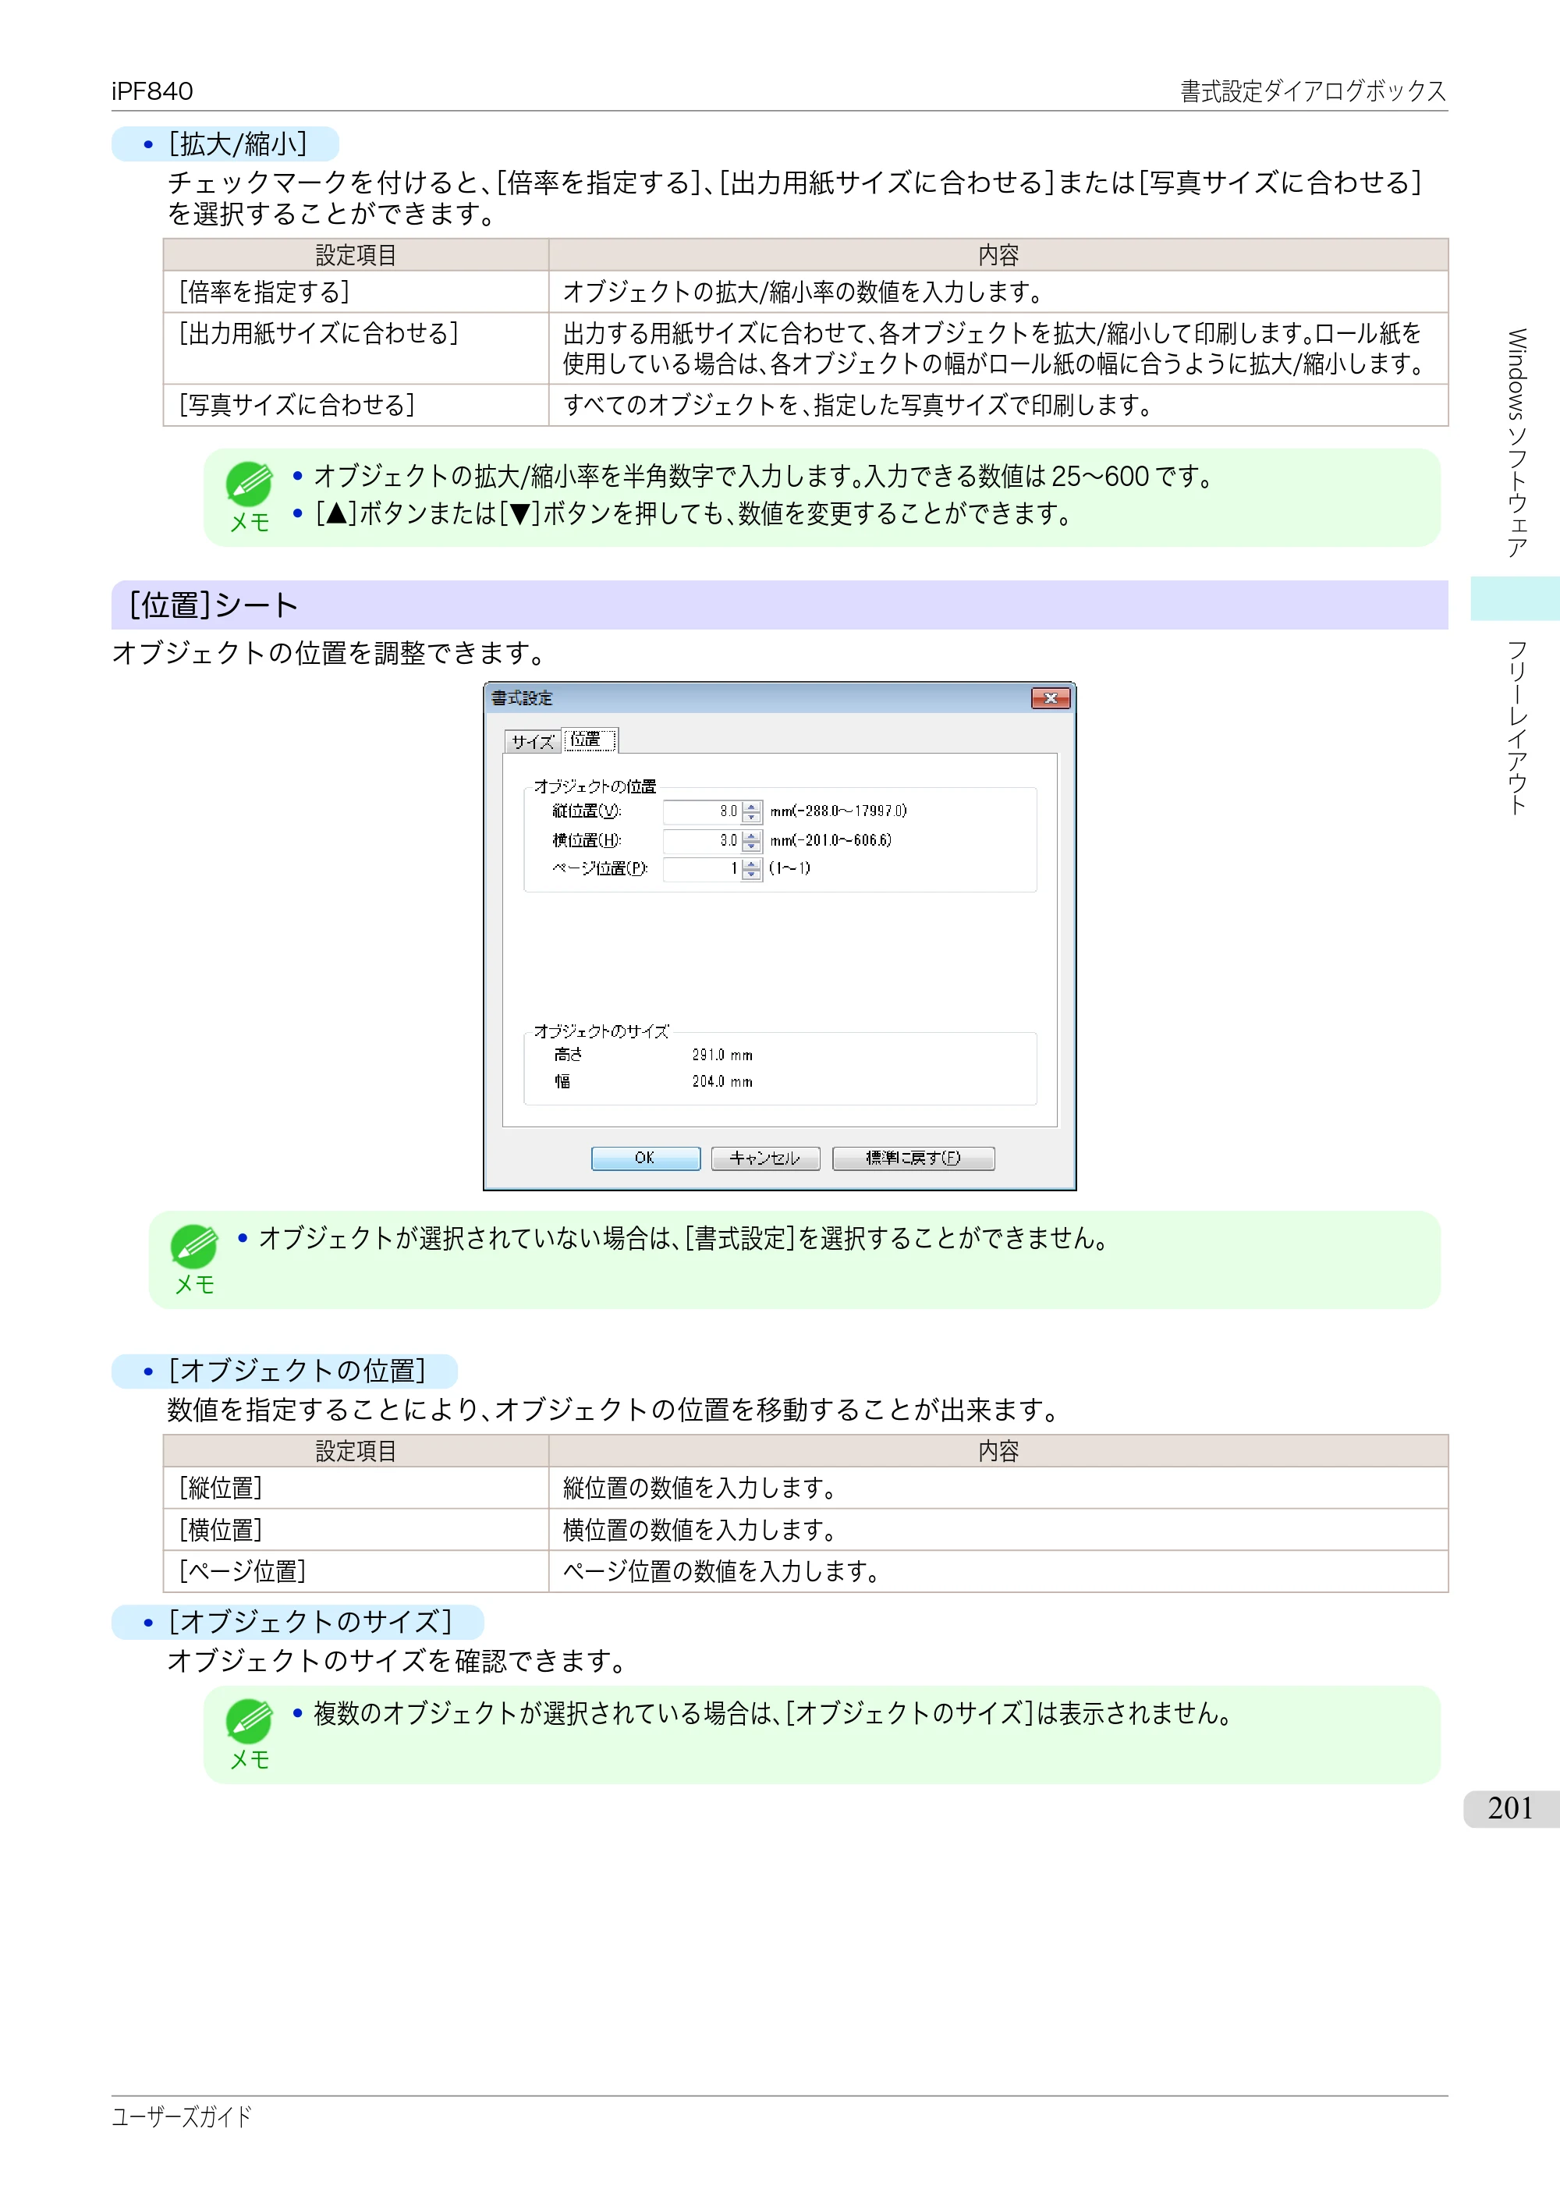This screenshot has height=2207, width=1560.
Task: Click the [縦位置] table cell
Action: point(356,1488)
